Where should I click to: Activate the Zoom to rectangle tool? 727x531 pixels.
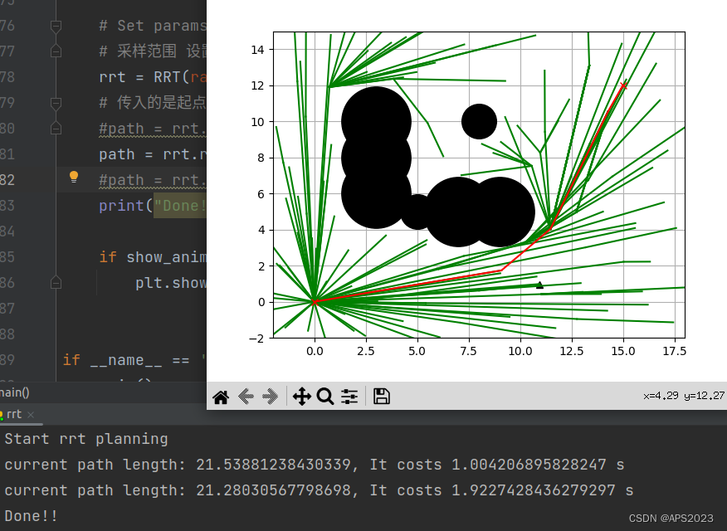[325, 397]
